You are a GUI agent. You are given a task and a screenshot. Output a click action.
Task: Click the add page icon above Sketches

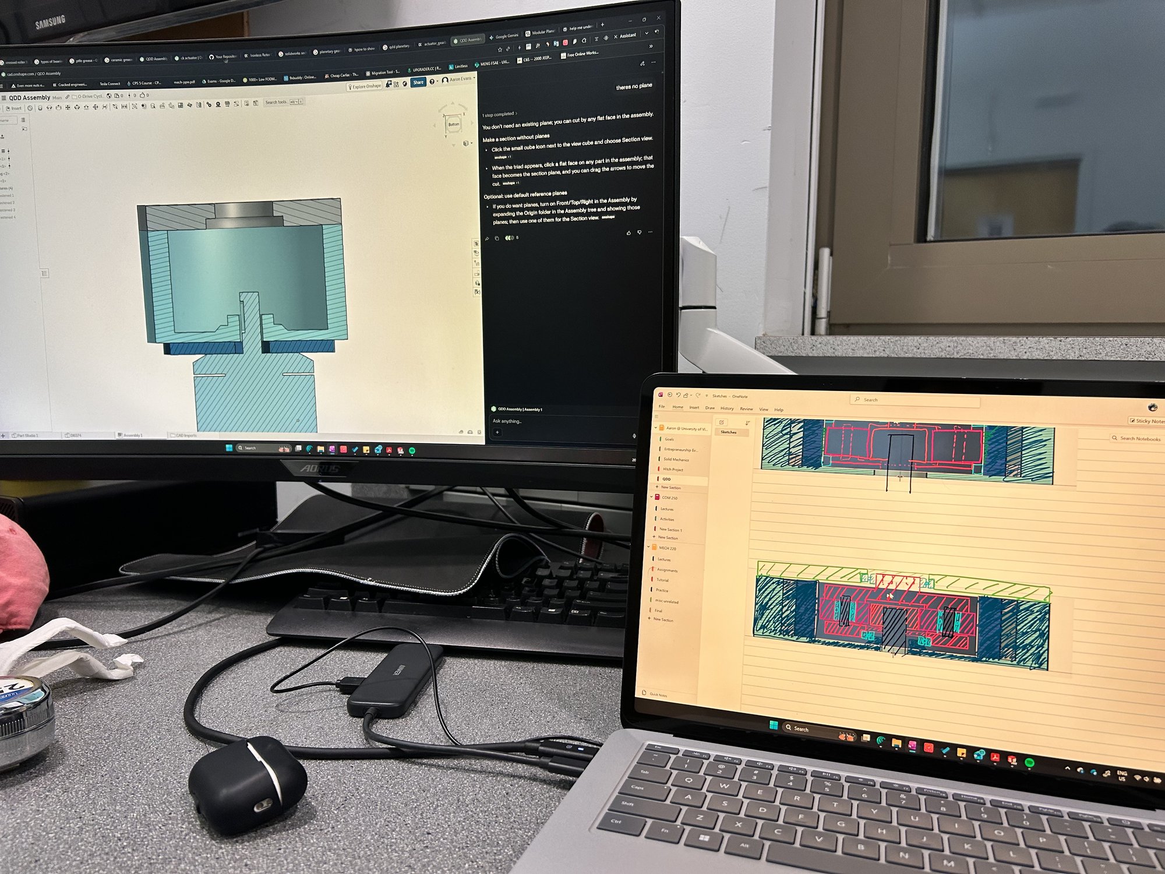(x=721, y=422)
